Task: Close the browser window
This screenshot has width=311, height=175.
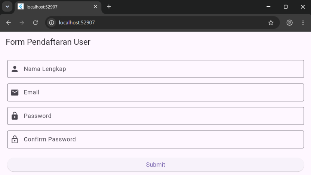Action: pos(303,7)
